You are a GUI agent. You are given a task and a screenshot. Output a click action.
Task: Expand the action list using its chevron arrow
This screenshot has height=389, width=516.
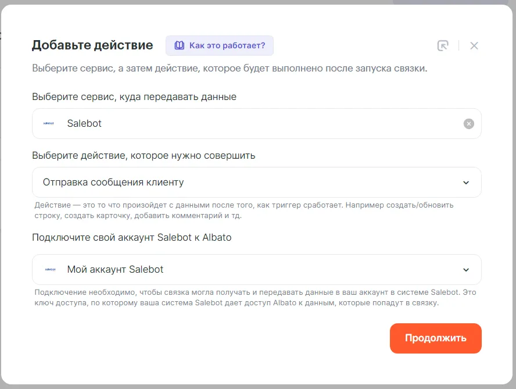(x=465, y=183)
